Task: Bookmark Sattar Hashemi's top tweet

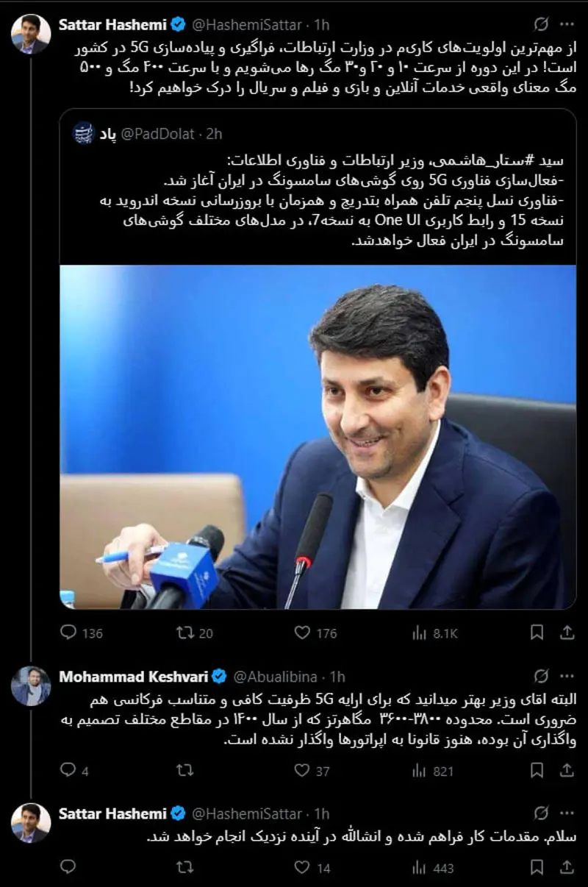Action: [x=537, y=632]
